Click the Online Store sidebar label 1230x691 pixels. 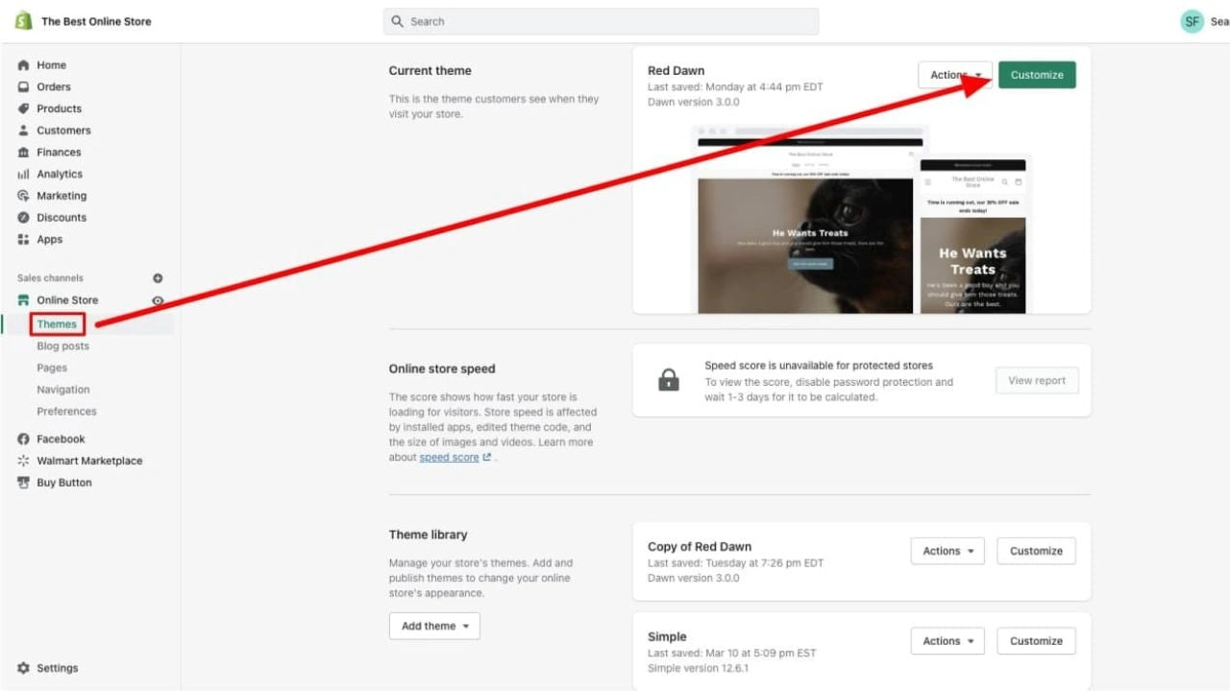(67, 300)
